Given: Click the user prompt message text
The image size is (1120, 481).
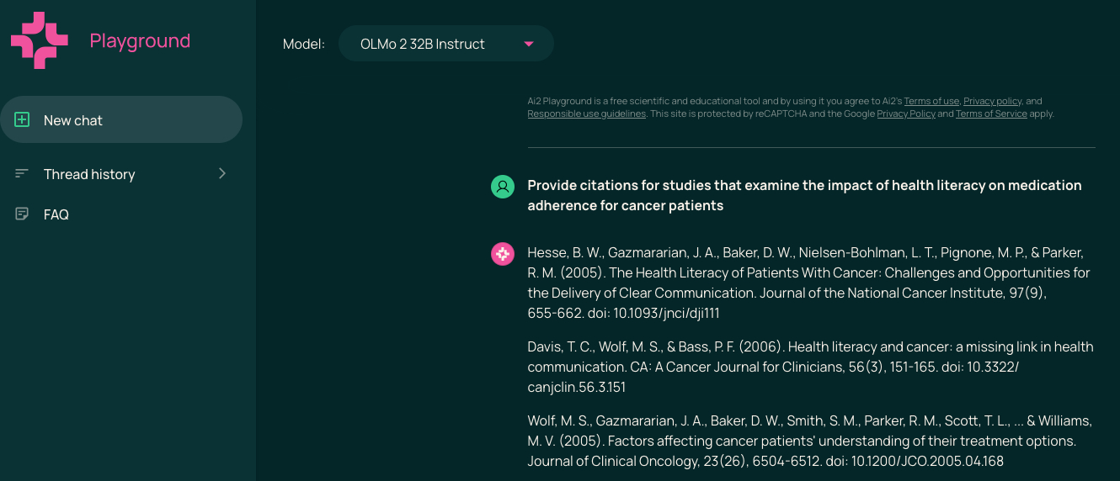Looking at the screenshot, I should tap(804, 195).
